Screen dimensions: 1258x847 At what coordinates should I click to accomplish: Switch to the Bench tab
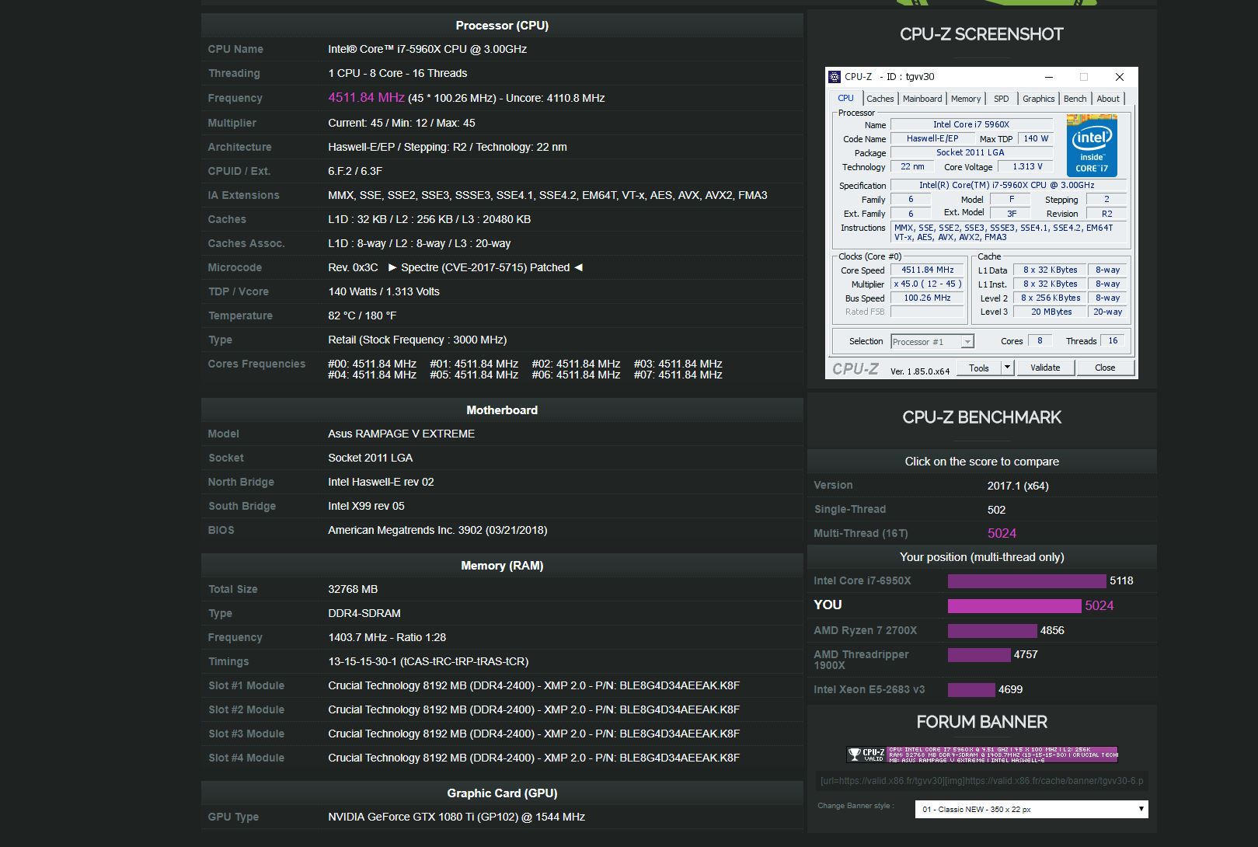click(1075, 99)
